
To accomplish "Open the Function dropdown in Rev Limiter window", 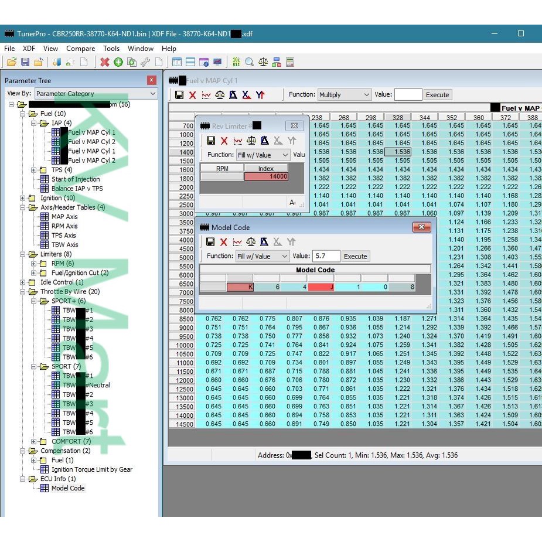I will pyautogui.click(x=263, y=155).
